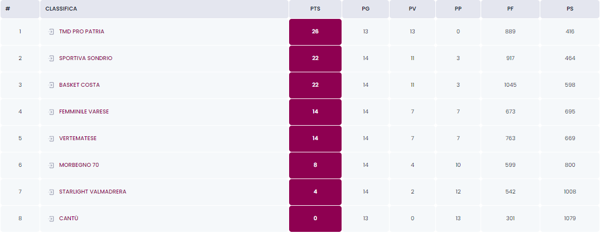The image size is (600, 233).
Task: Click the PTS column header
Action: (315, 9)
